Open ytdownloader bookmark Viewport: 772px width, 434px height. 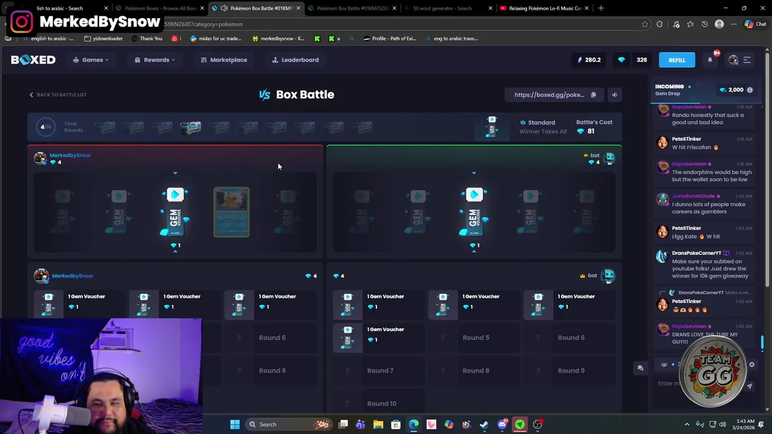click(x=103, y=39)
